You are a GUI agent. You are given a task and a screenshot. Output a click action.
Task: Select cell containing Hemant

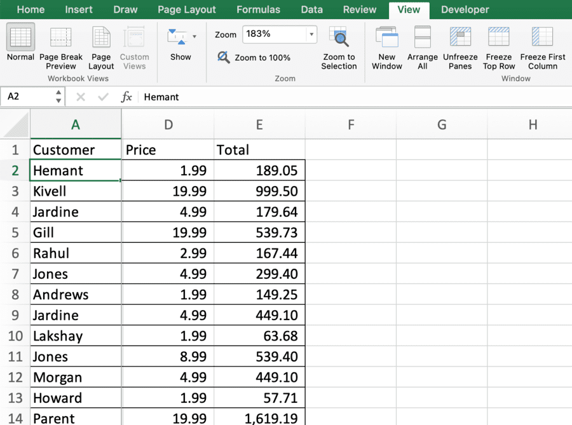pos(76,170)
